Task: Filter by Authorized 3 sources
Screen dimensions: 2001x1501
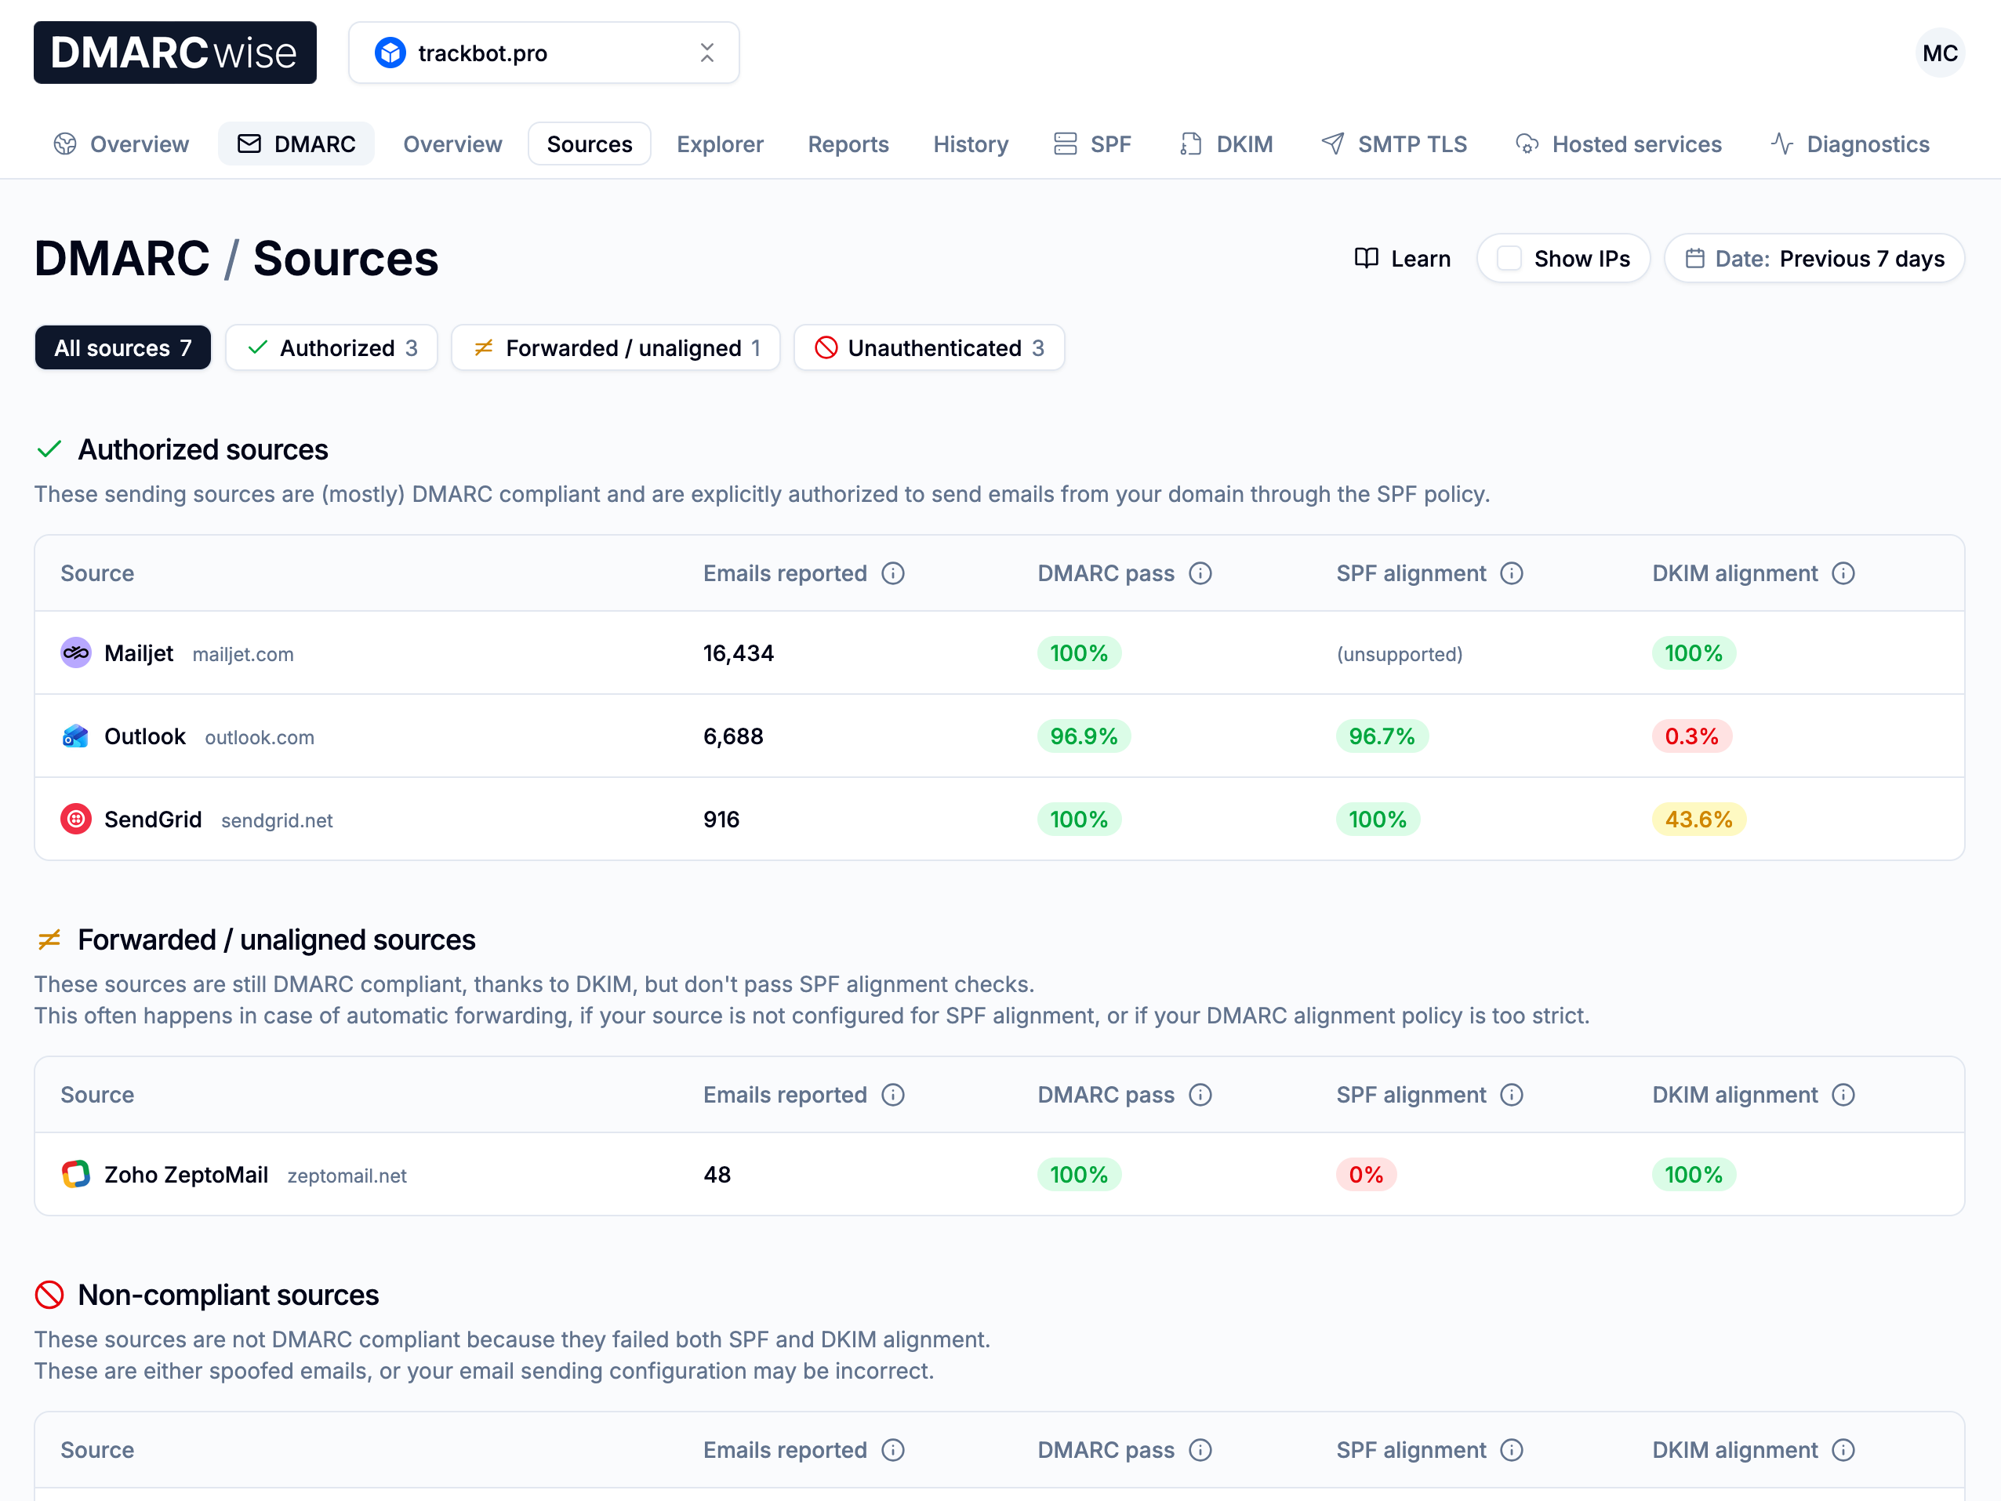Action: pyautogui.click(x=331, y=347)
